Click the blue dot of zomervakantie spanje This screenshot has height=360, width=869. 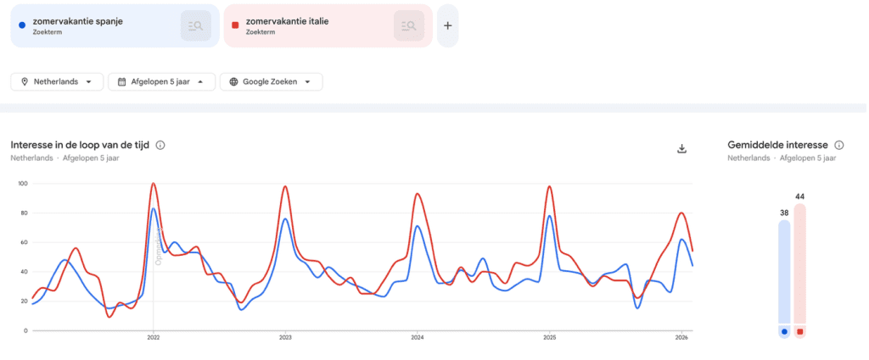(x=21, y=25)
